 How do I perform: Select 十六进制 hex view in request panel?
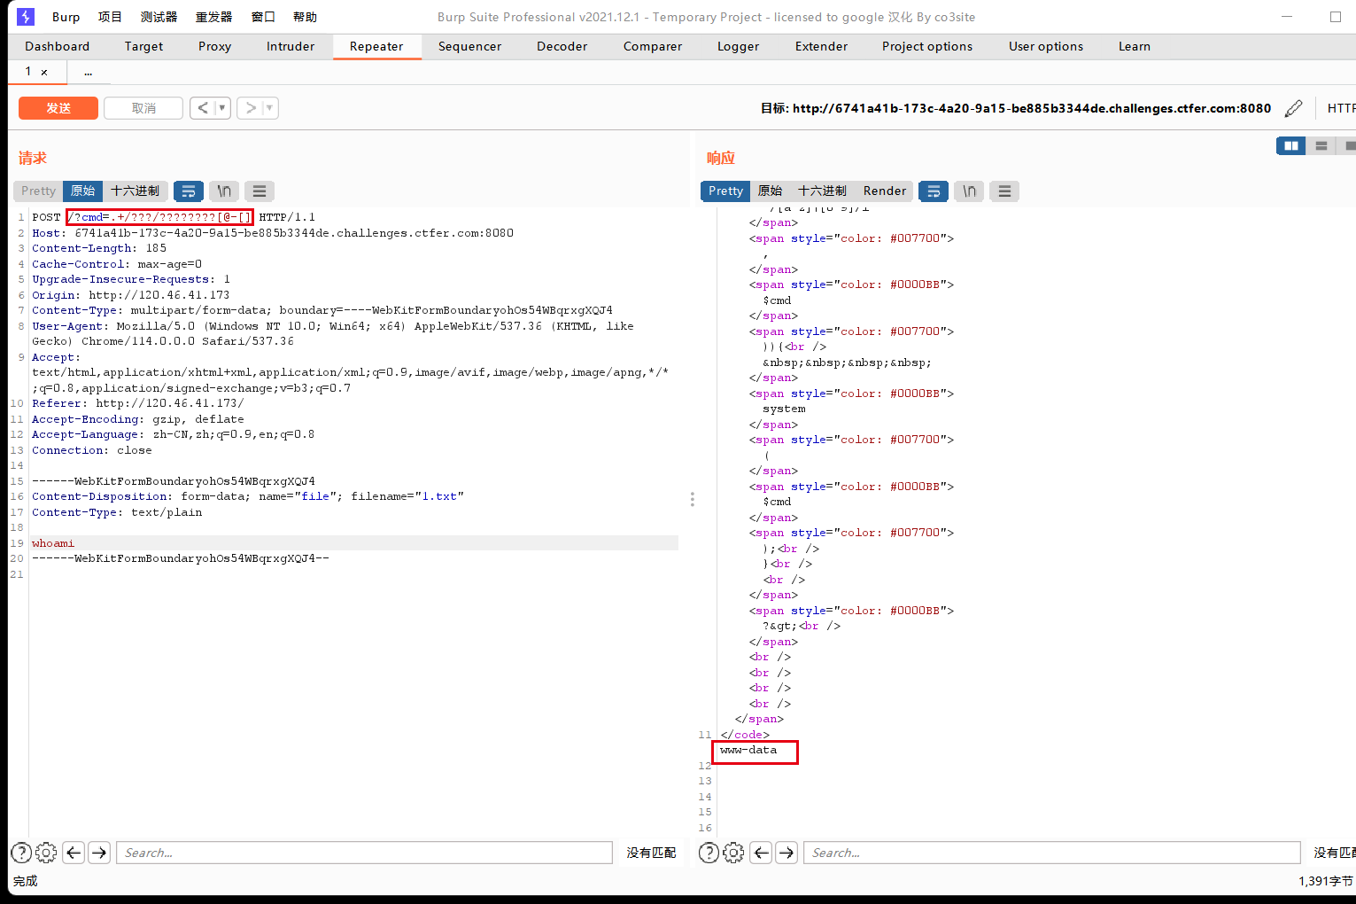135,191
